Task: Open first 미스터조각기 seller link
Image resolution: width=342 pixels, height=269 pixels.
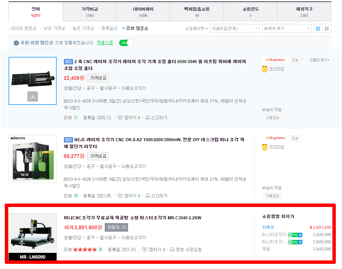Action: [274, 235]
